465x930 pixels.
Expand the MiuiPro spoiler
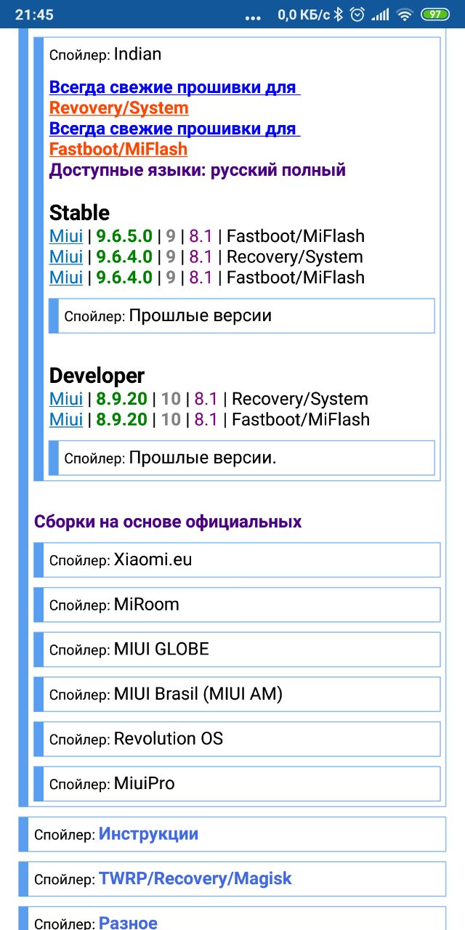coord(237,784)
